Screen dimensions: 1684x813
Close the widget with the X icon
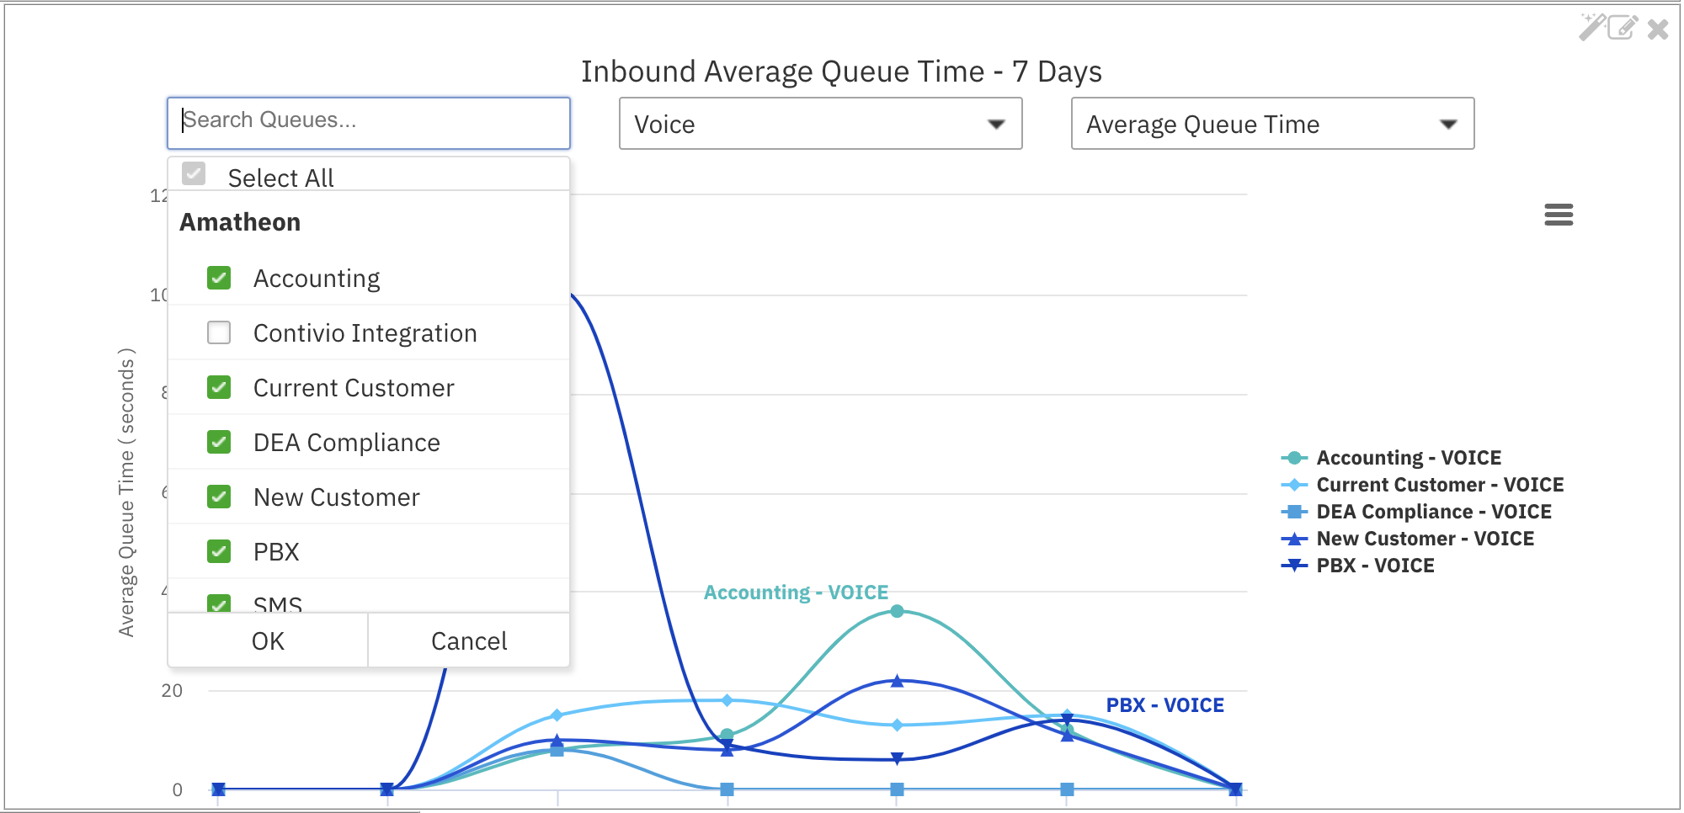point(1658,29)
